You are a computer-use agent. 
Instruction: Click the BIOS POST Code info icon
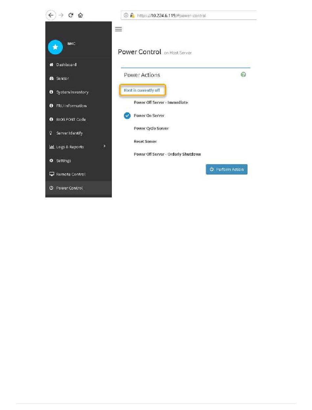(x=51, y=120)
